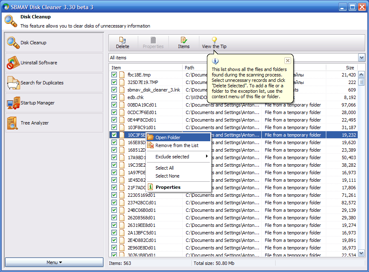Open Disk Cleanup in the sidebar
Image resolution: width=369 pixels, height=272 pixels.
click(x=54, y=43)
